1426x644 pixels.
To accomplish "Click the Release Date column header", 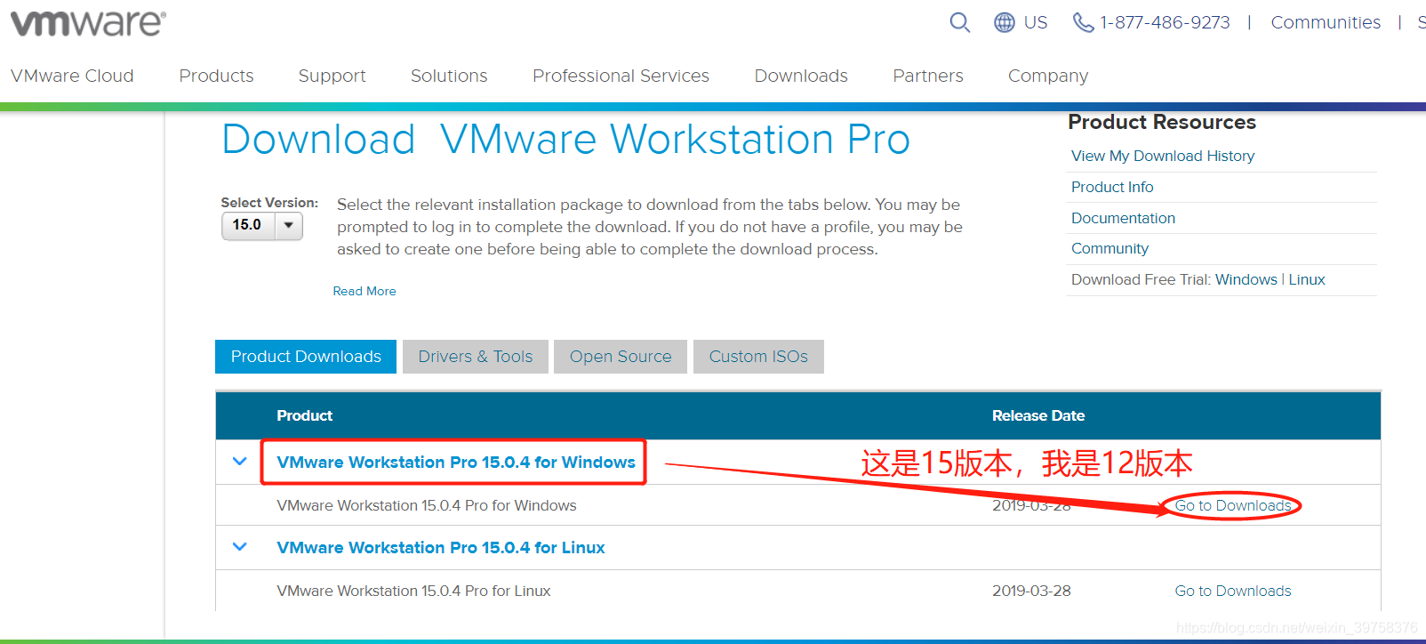I will point(1038,415).
